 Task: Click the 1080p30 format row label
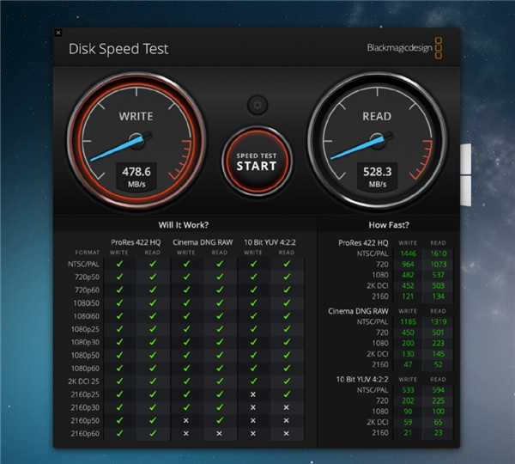pos(85,342)
